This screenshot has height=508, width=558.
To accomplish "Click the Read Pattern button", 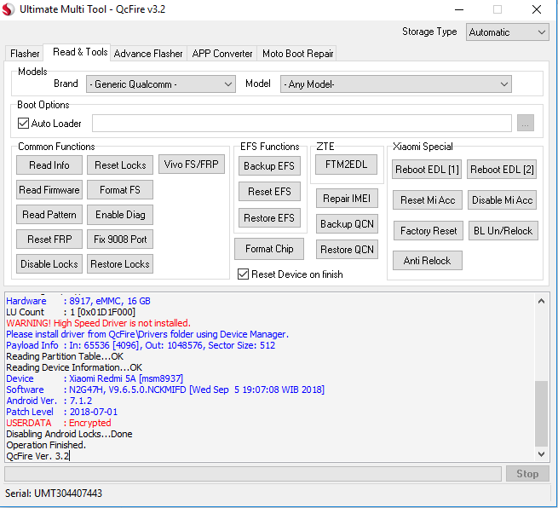I will click(49, 215).
